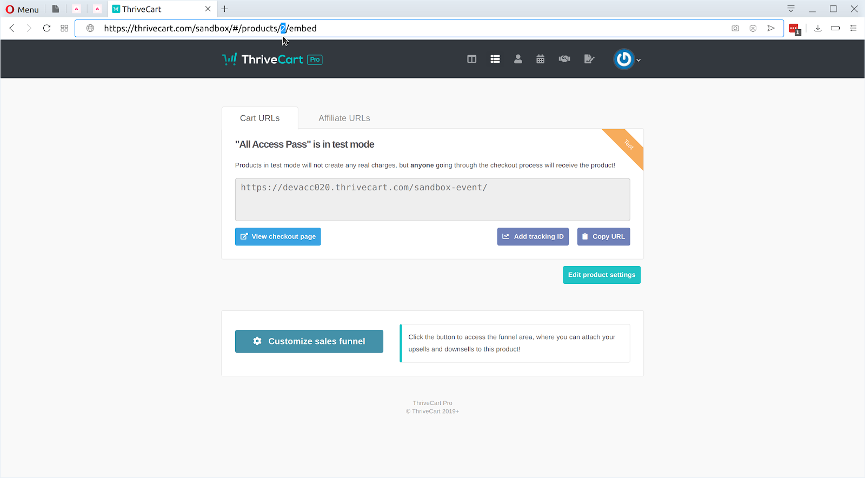
Task: Expand the account dropdown chevron
Action: pyautogui.click(x=638, y=60)
